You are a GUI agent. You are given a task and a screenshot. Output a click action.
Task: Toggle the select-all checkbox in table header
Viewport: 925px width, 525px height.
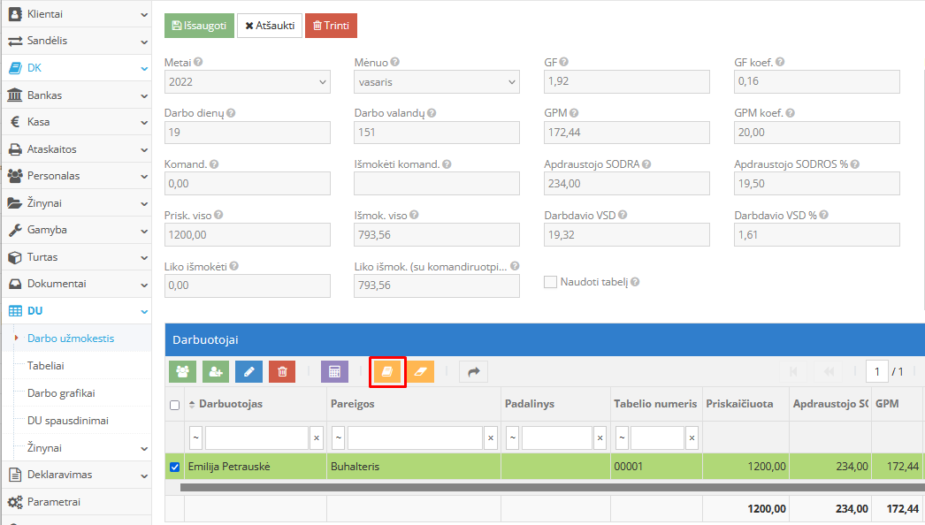click(174, 405)
